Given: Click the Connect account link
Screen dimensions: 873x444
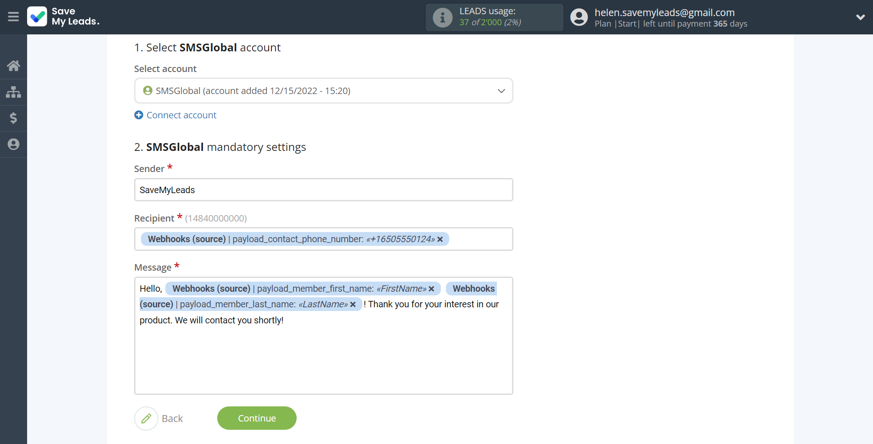Looking at the screenshot, I should tap(181, 115).
